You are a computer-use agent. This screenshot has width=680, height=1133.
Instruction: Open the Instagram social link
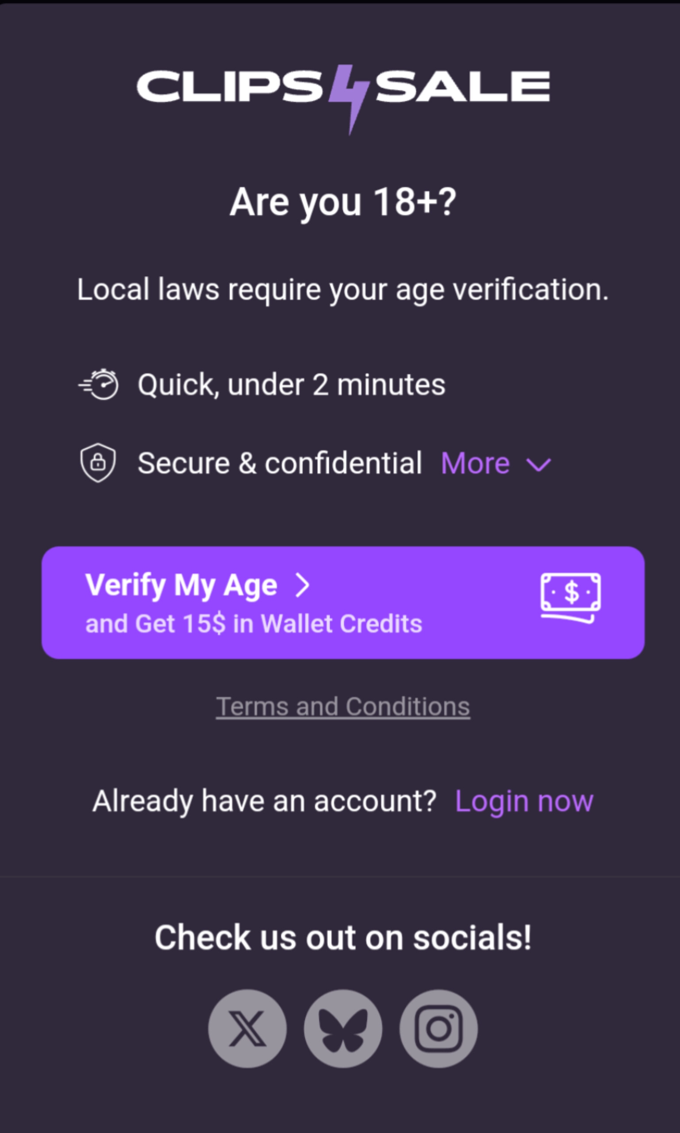tap(438, 1029)
